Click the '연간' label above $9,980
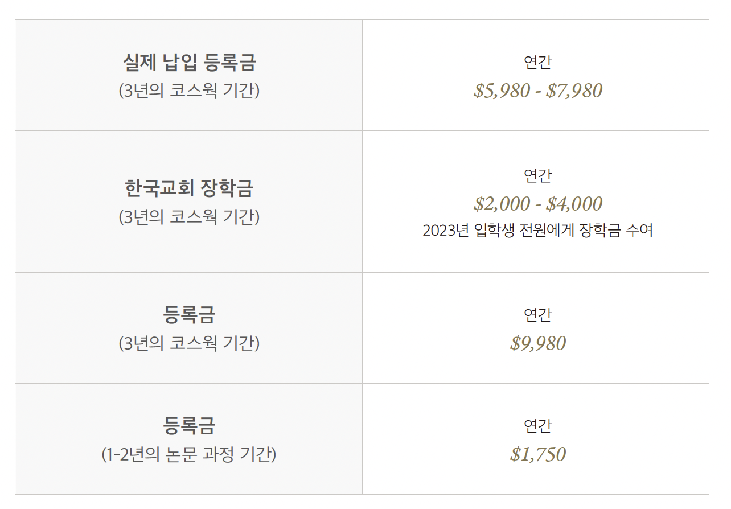The width and height of the screenshot is (731, 509). pos(537,315)
